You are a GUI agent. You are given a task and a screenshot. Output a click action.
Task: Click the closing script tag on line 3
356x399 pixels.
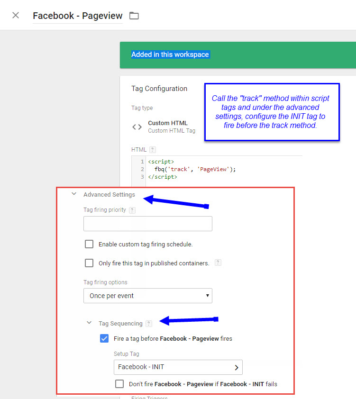pos(162,177)
